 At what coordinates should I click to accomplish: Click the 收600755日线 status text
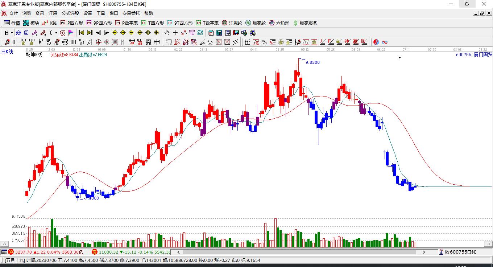[460, 252]
